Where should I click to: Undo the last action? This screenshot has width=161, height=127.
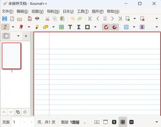73,19
